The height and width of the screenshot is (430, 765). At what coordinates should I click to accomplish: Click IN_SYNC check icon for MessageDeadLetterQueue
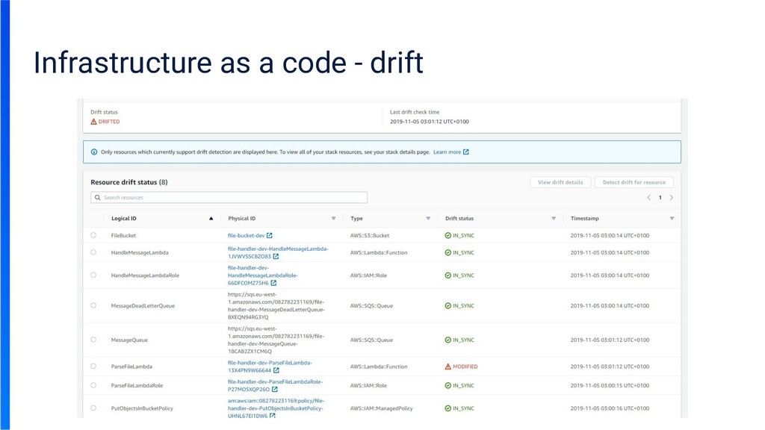[x=448, y=305]
